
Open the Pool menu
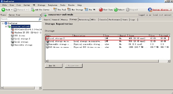tap(19, 5)
